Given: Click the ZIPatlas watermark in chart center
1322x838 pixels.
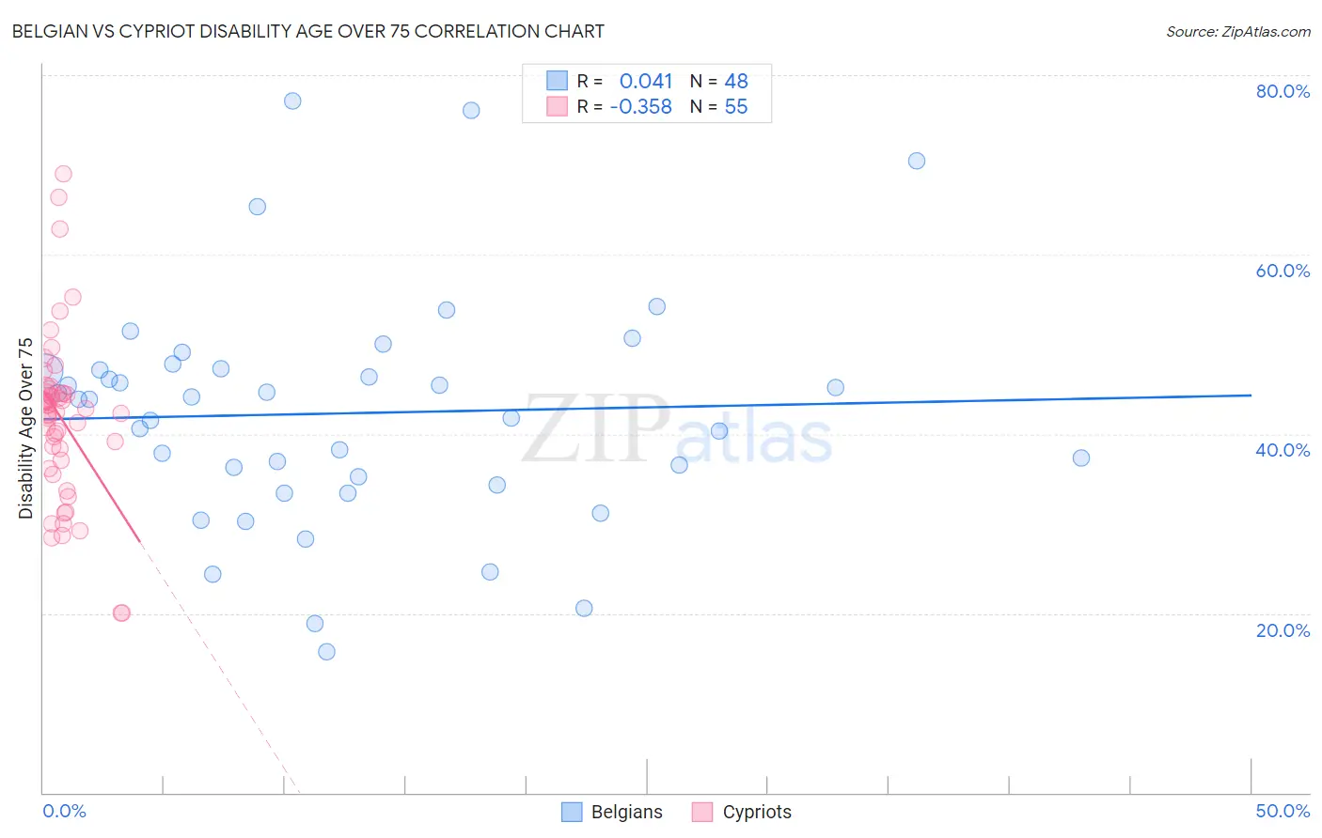Looking at the screenshot, I should click(x=677, y=429).
